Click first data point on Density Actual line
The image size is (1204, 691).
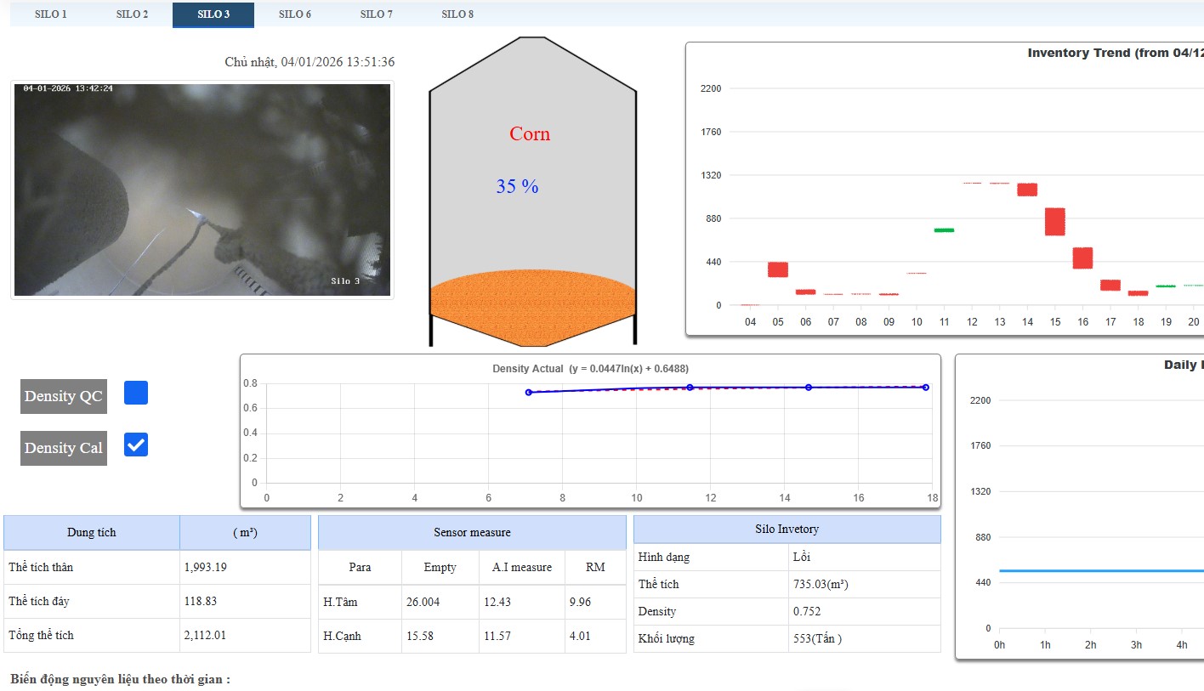coord(529,393)
